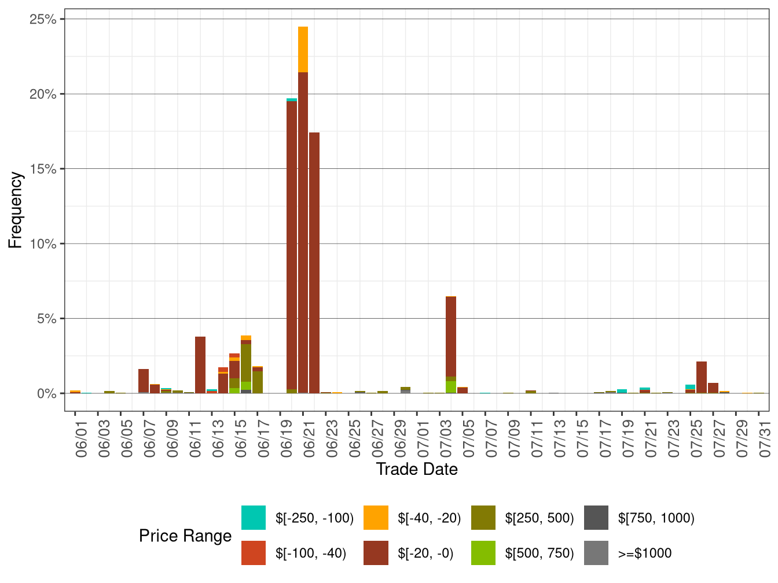
Task: Click the 'Trade Date' x-axis title
Action: coord(417,469)
